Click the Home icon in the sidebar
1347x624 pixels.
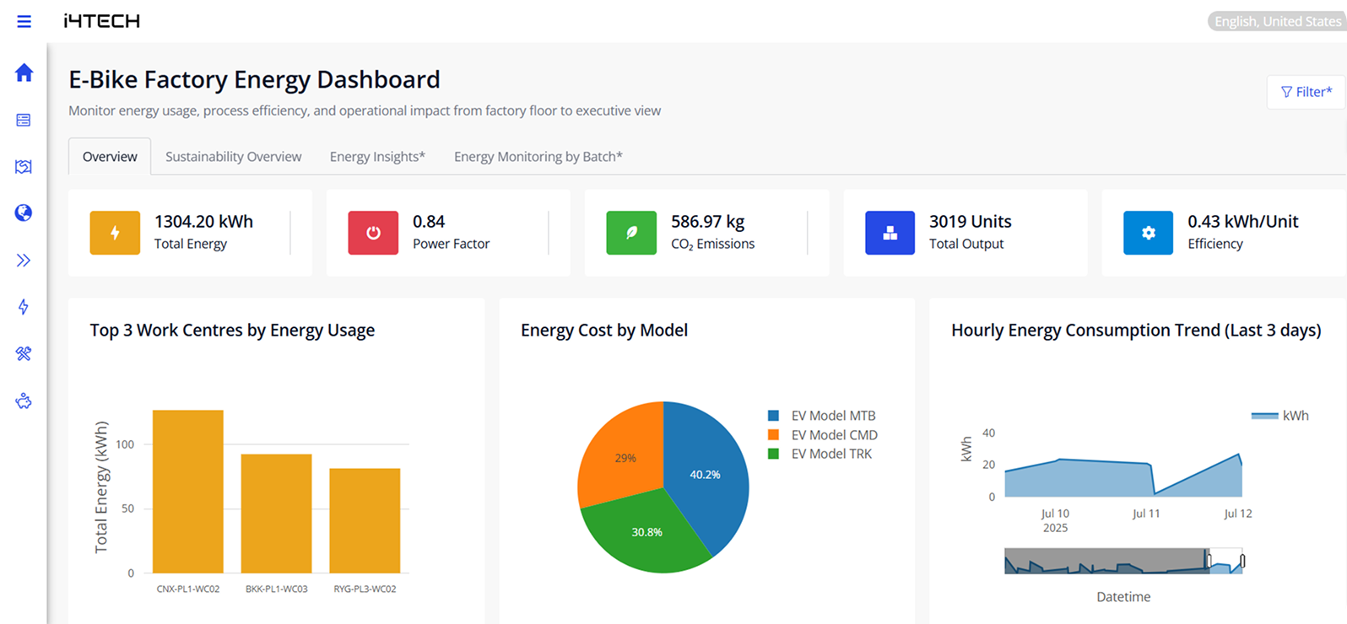coord(24,73)
